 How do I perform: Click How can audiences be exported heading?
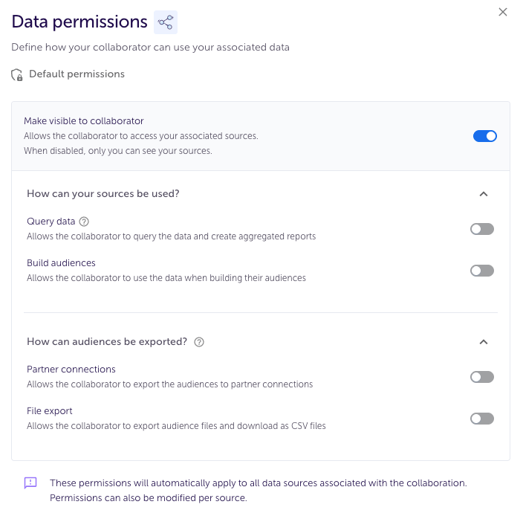[x=107, y=342]
